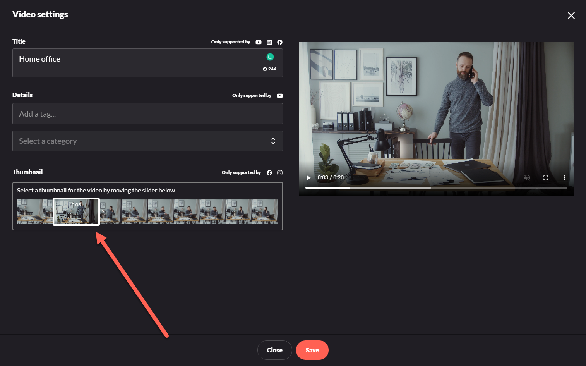Click the LinkedIn icon beside Title

point(269,42)
